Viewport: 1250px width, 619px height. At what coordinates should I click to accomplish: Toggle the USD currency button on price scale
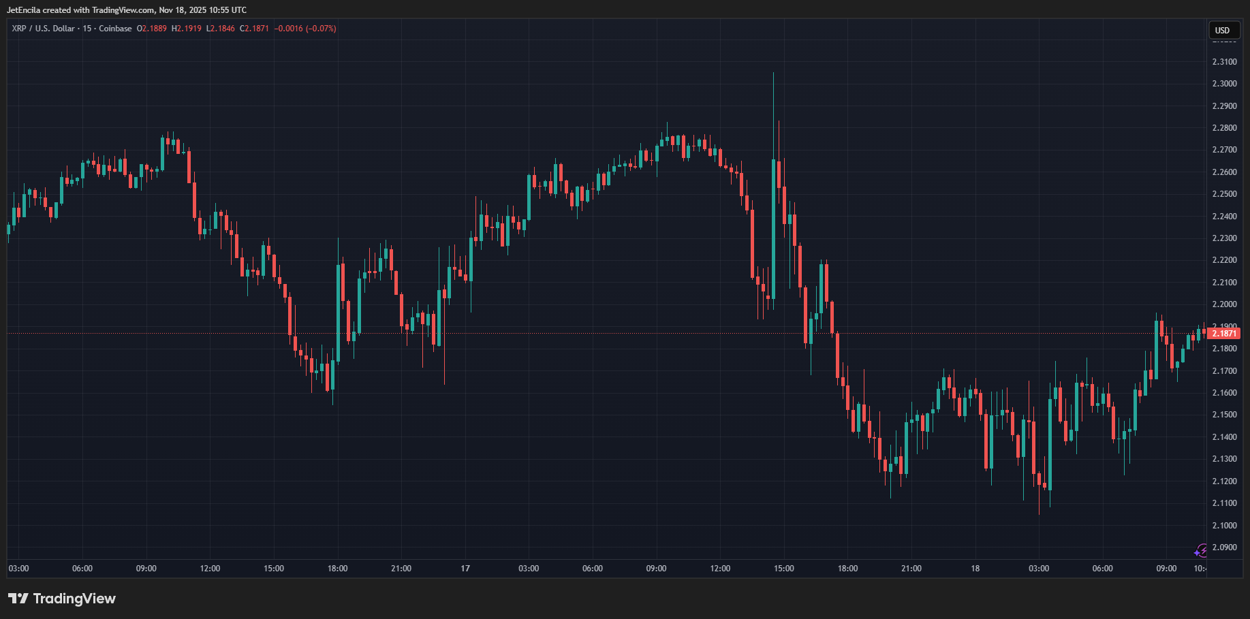click(1223, 30)
